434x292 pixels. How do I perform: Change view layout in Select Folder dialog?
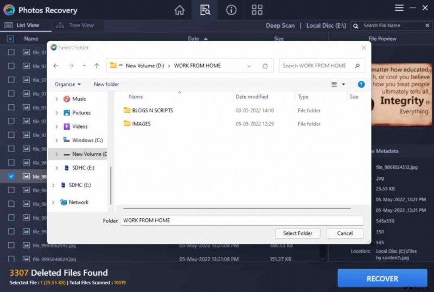[334, 84]
